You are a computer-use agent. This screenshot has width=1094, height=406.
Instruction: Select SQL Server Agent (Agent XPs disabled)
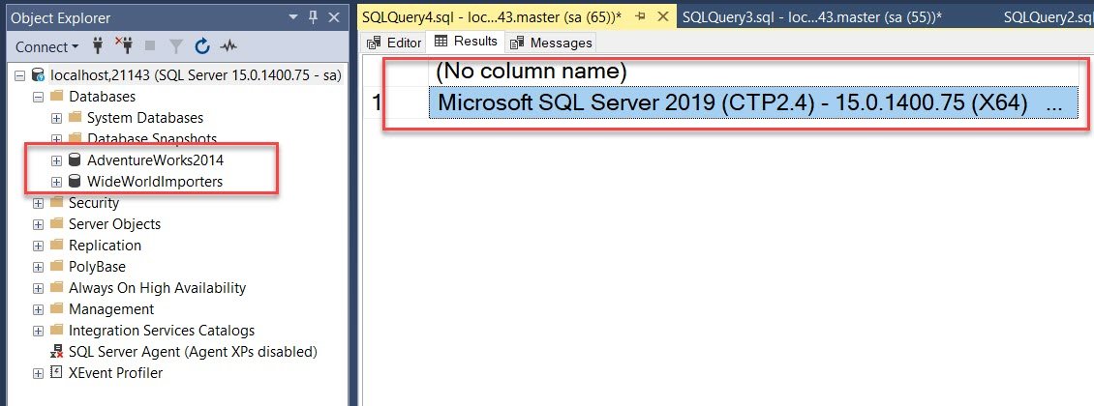coord(193,352)
